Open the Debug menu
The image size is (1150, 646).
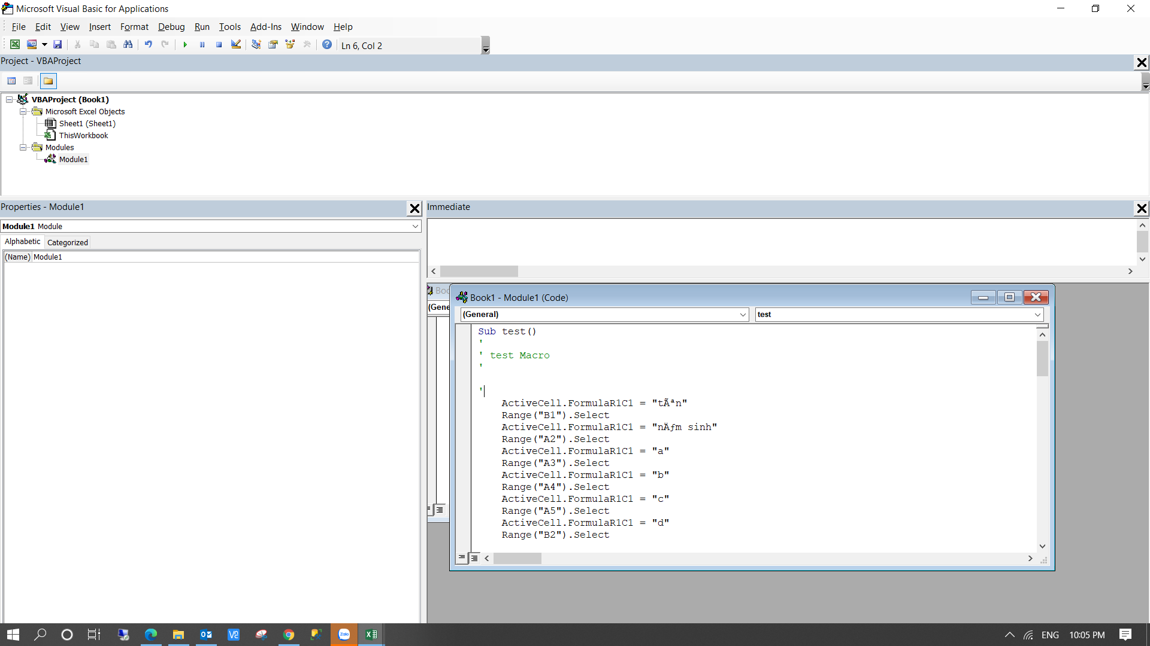[x=171, y=27]
